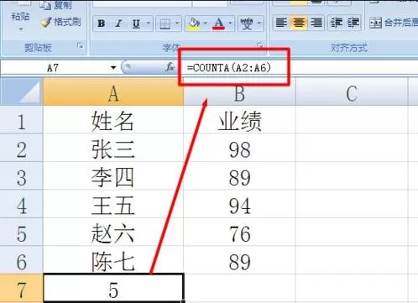The height and width of the screenshot is (303, 418).
Task: Open phonetic guide dropdown arrow
Action: tap(259, 24)
